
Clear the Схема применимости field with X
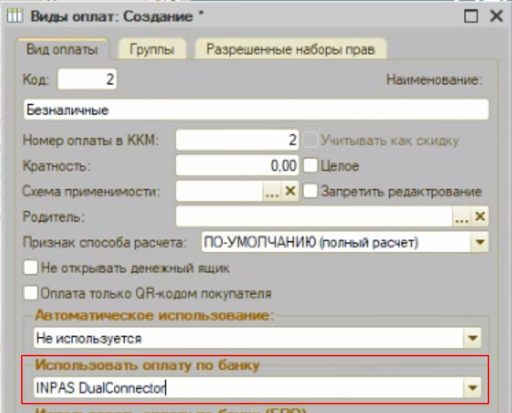coord(290,191)
